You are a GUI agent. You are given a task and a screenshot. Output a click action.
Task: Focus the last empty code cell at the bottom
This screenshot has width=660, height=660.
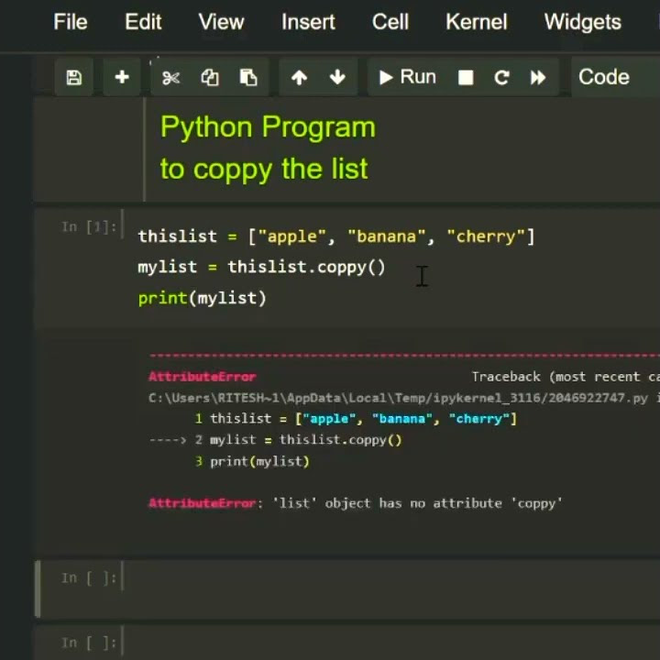(391, 643)
